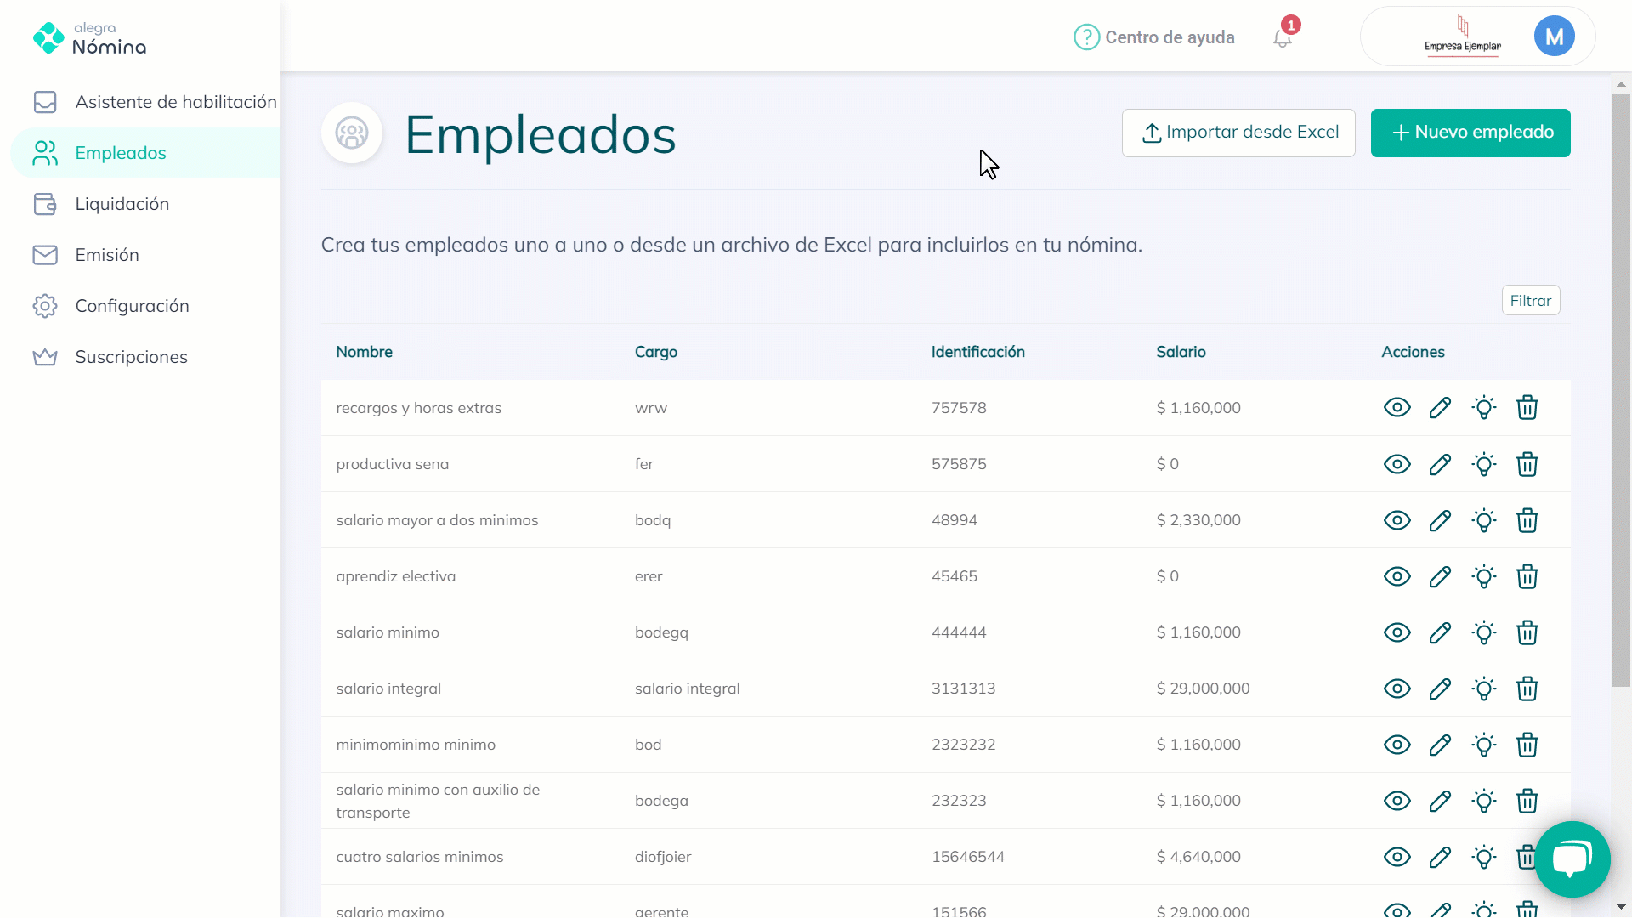Click the lightbulb icon for cuatro salarios minimos
This screenshot has width=1632, height=918.
coord(1484,857)
